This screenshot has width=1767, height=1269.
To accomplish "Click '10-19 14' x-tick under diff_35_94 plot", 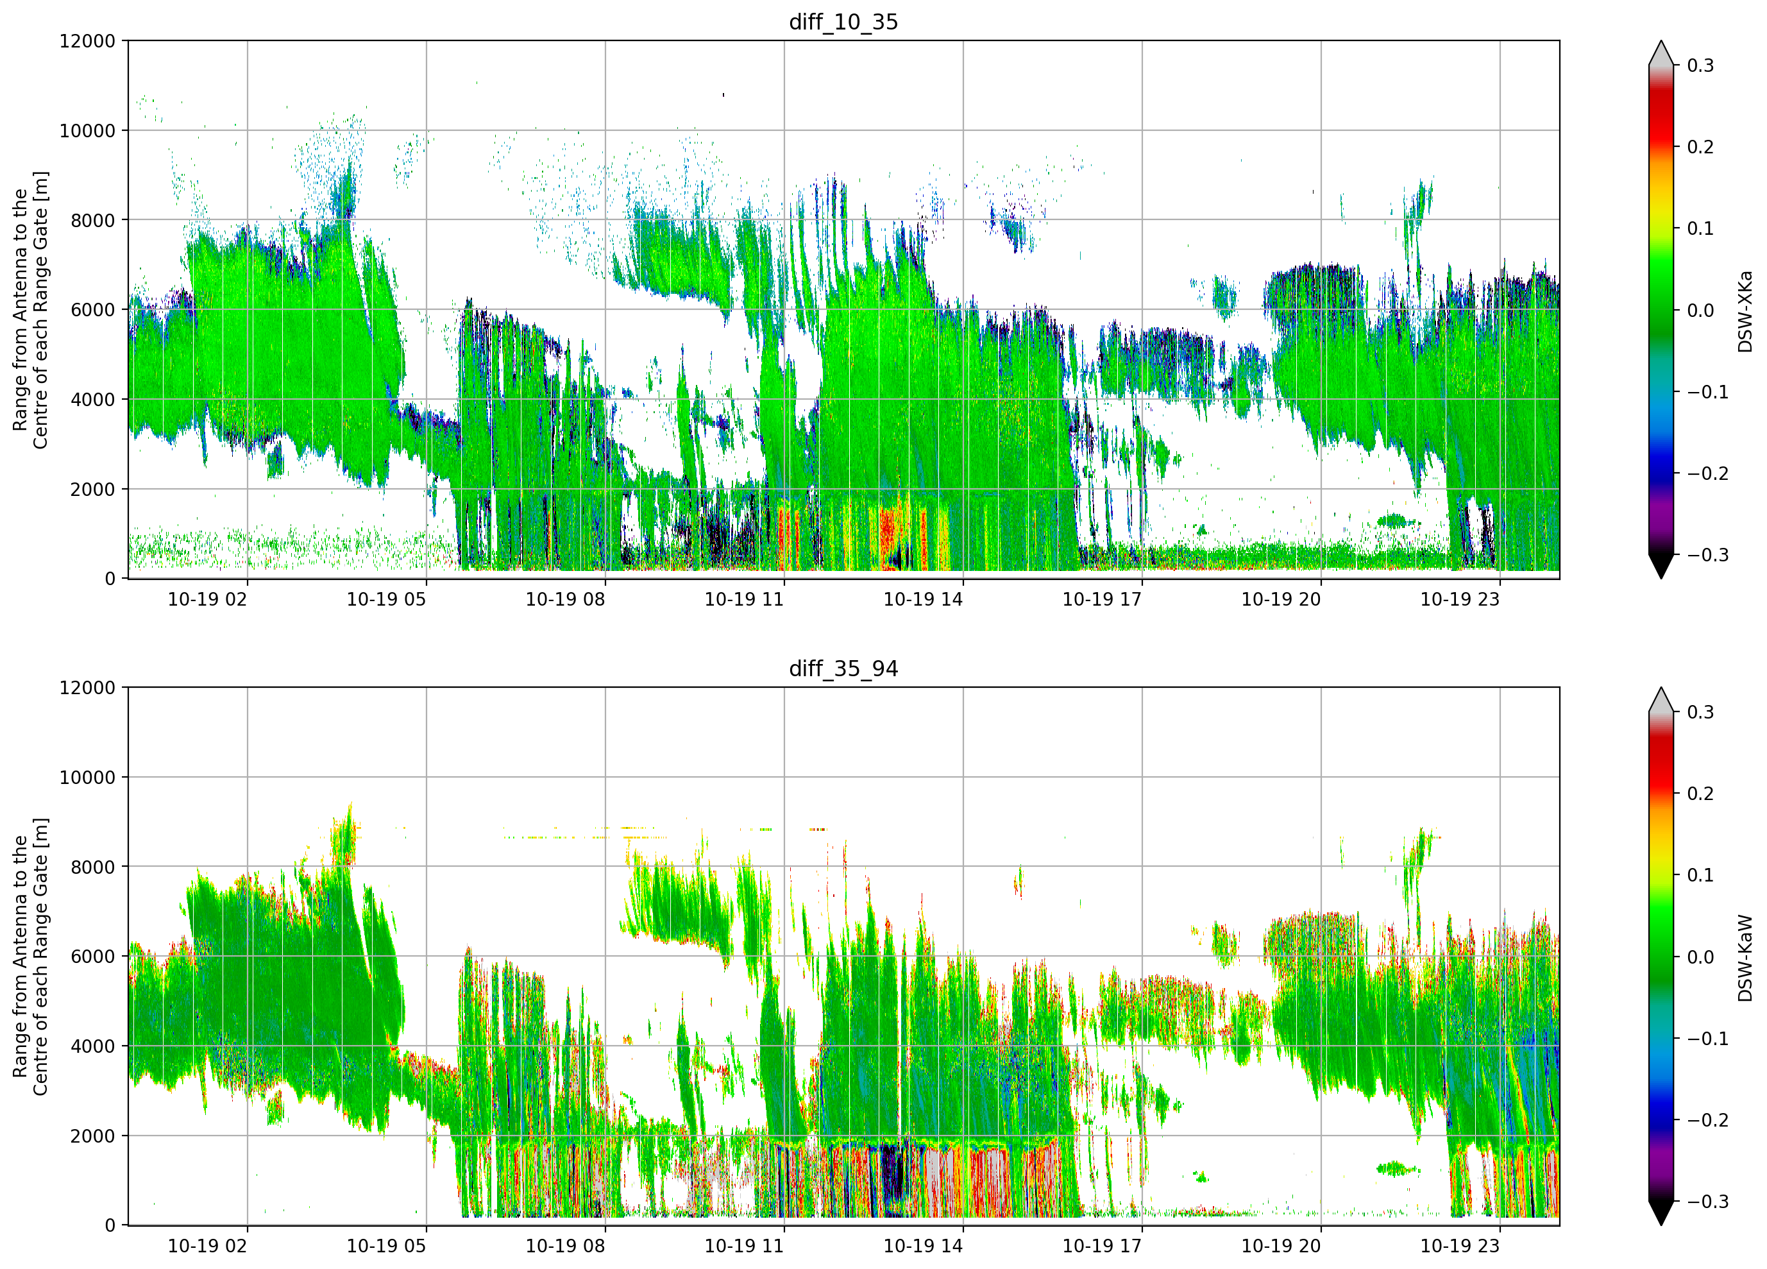I will point(923,1246).
